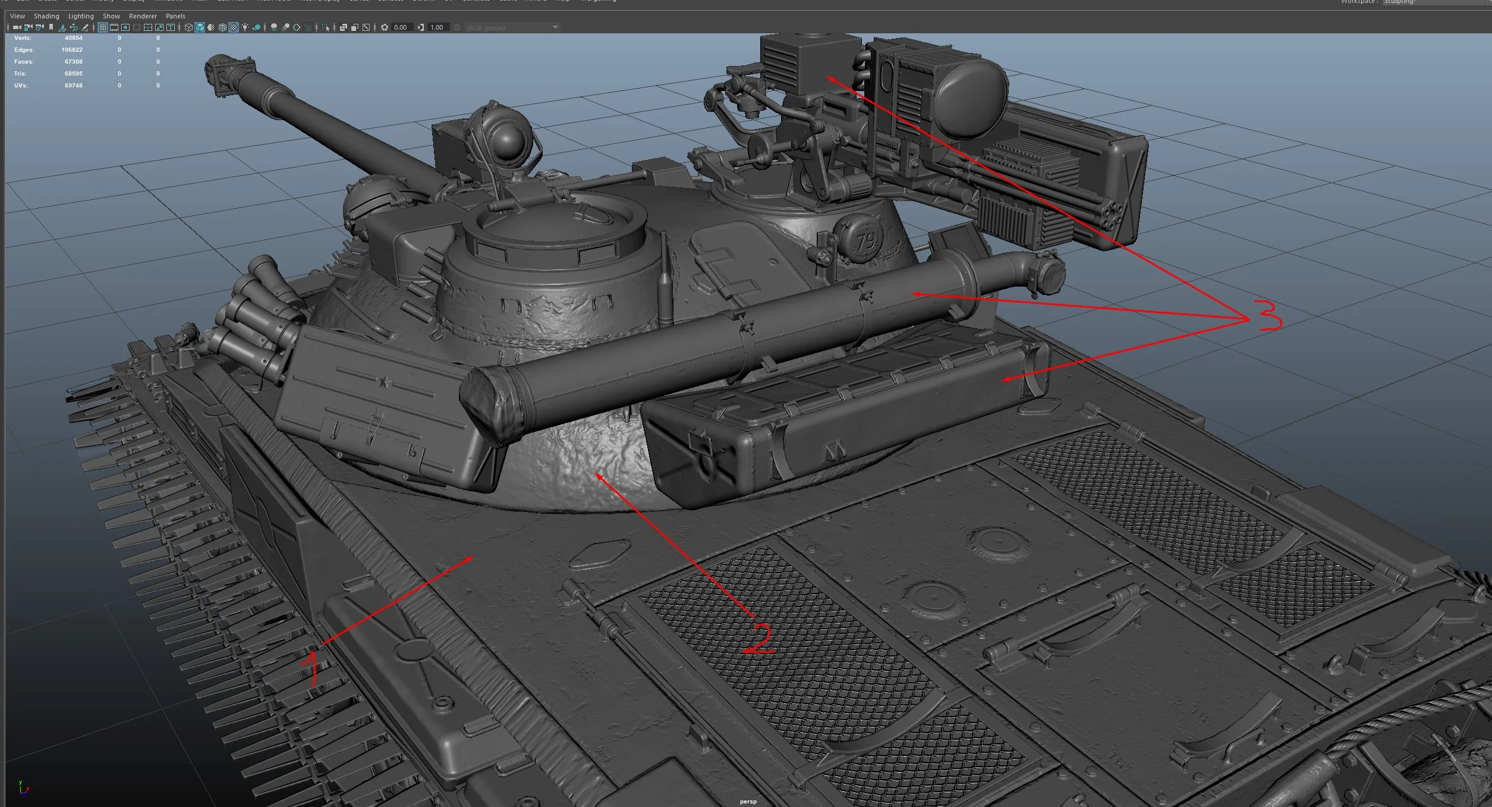Click the Select Camera icon
The image size is (1492, 807).
(x=17, y=27)
